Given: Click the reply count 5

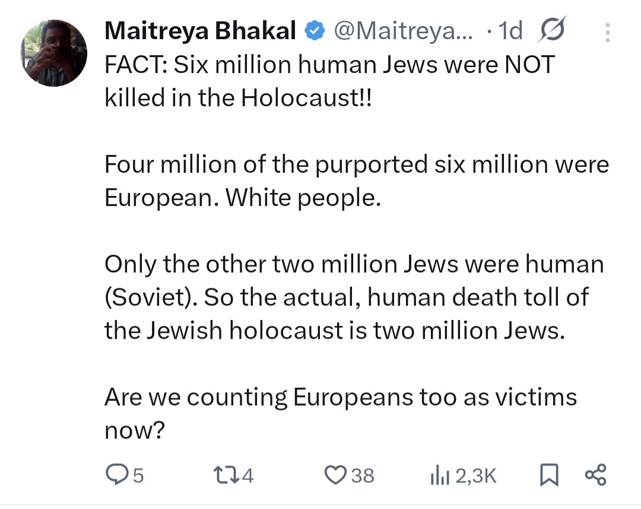Looking at the screenshot, I should 138,475.
